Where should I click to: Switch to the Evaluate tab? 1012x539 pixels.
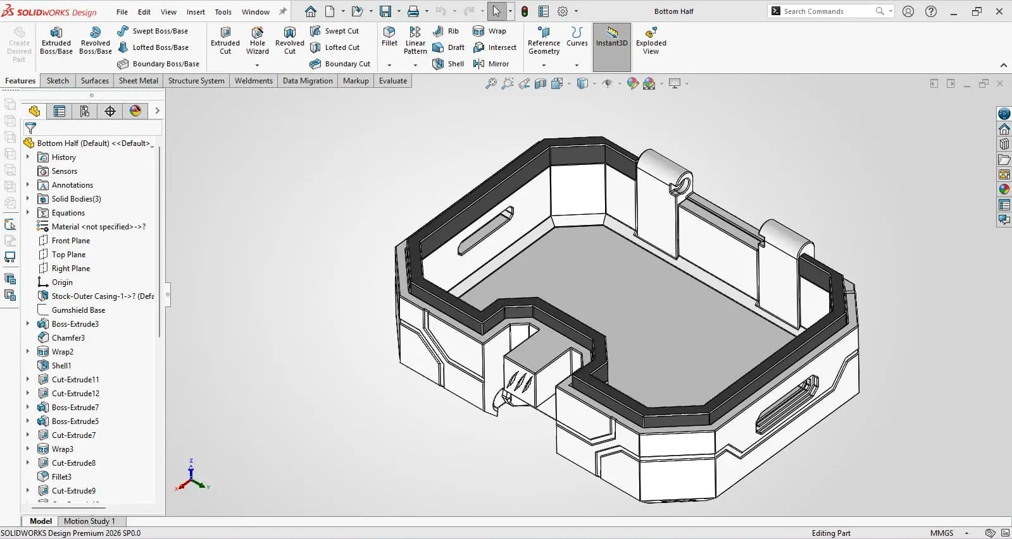[x=393, y=81]
